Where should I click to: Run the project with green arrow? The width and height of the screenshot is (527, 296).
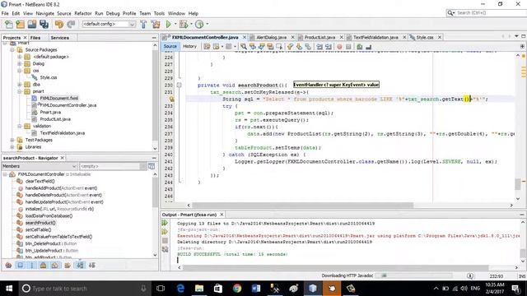click(169, 24)
